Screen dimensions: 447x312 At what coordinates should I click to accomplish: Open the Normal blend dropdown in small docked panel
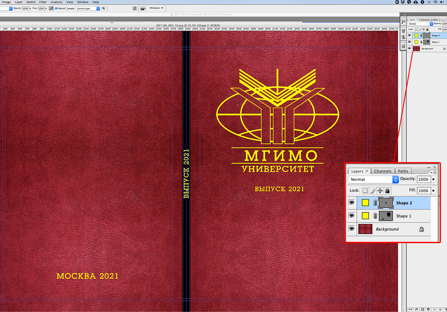420,24
